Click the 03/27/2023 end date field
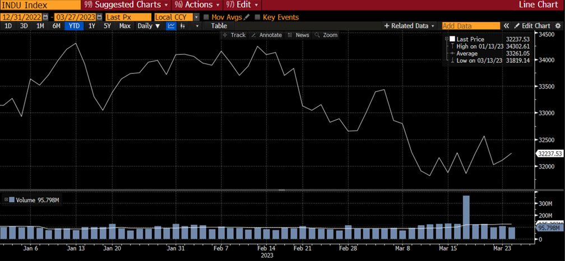565x261 pixels. (75, 17)
